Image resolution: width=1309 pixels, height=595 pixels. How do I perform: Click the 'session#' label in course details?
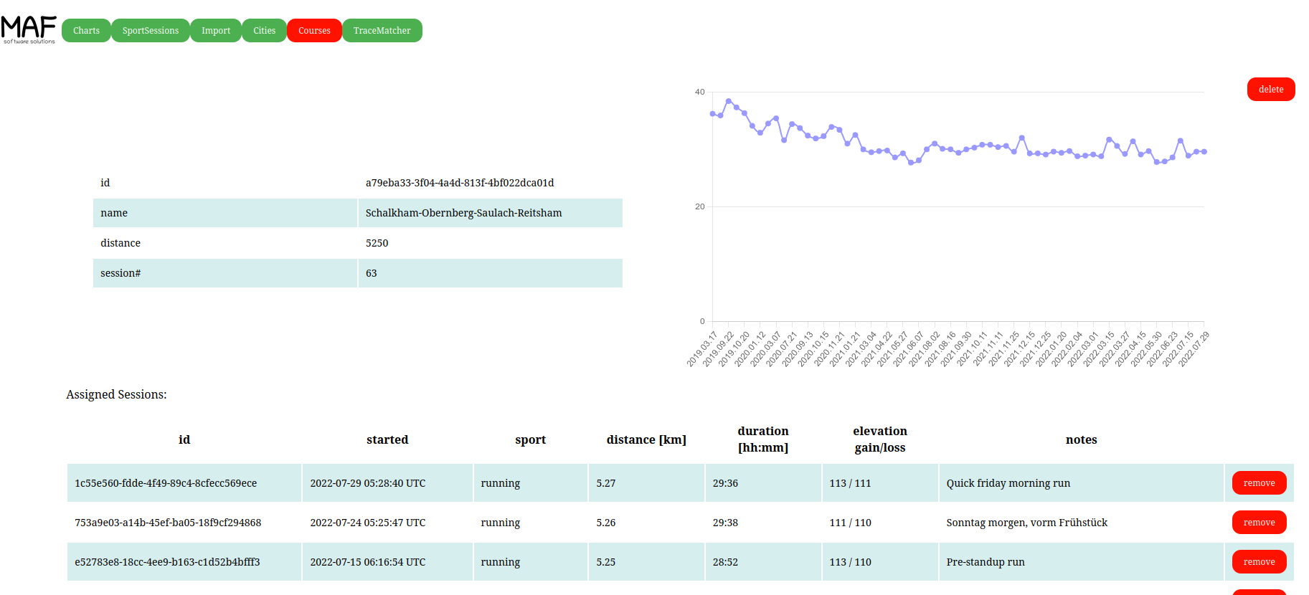pos(120,273)
